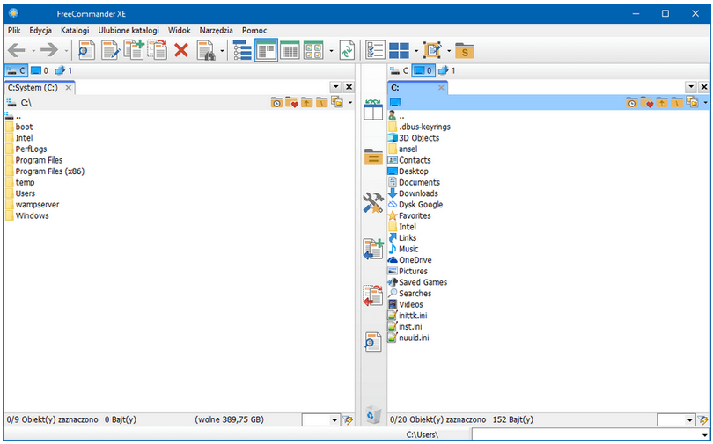Delete with the red X icon
Image resolution: width=713 pixels, height=444 pixels.
click(x=181, y=50)
